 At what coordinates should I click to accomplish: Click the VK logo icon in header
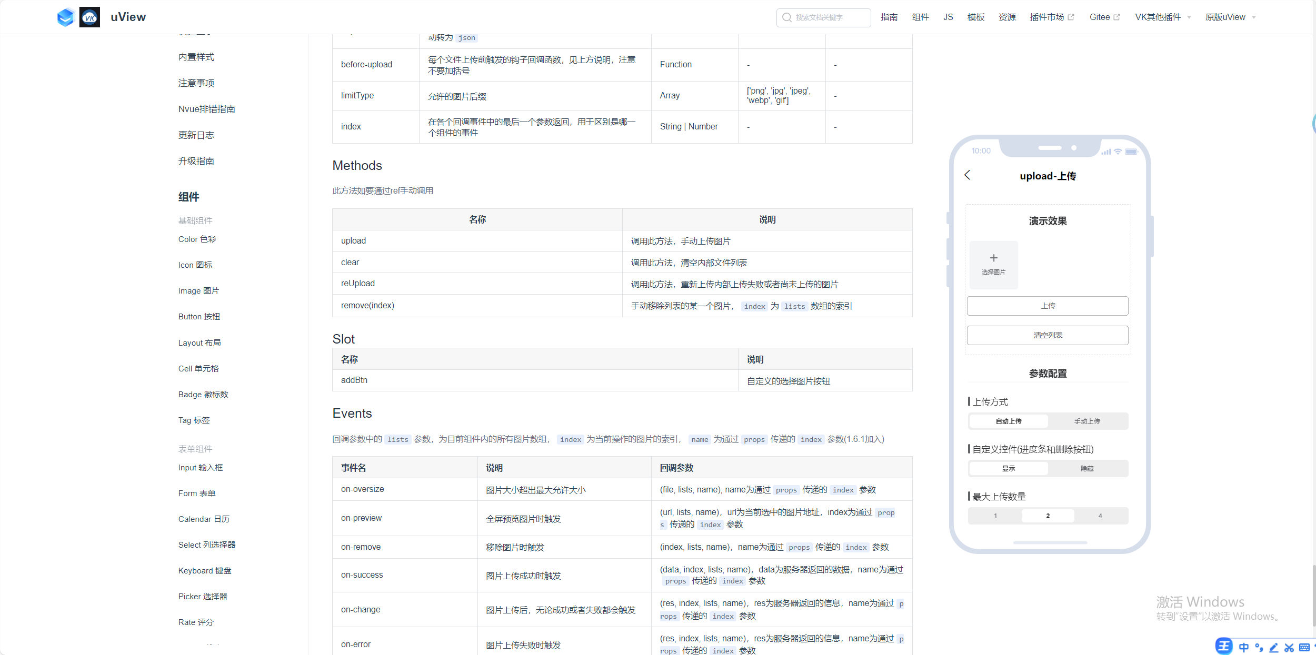[x=89, y=17]
